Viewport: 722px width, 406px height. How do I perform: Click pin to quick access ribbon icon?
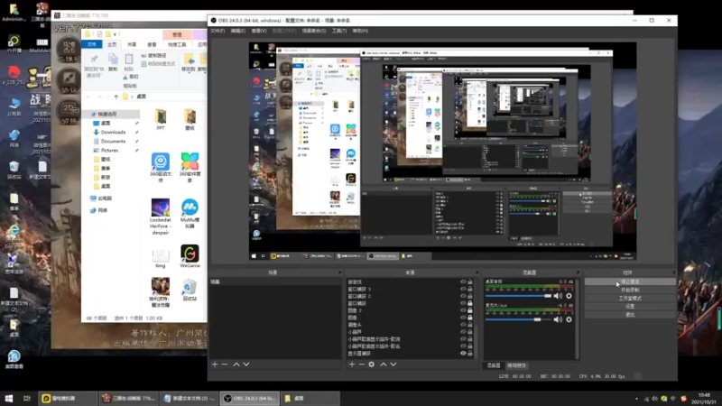click(x=94, y=65)
